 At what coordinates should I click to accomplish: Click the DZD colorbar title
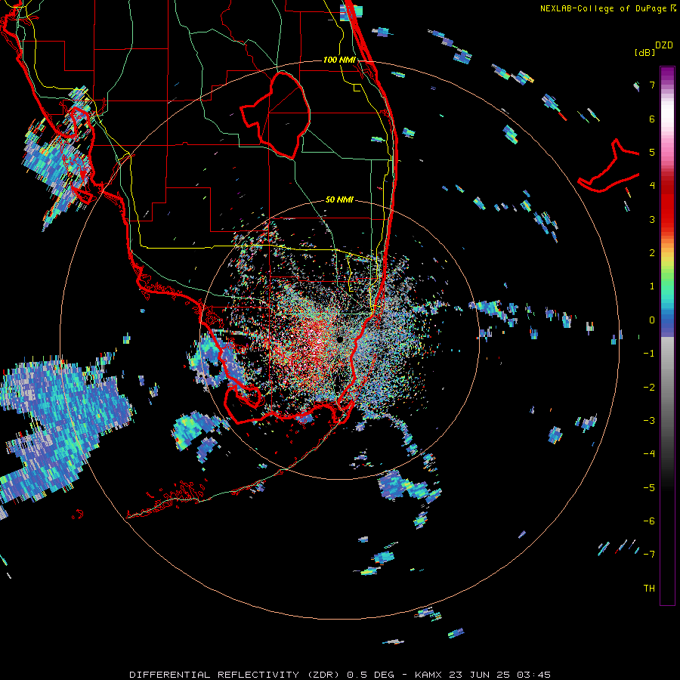(664, 45)
